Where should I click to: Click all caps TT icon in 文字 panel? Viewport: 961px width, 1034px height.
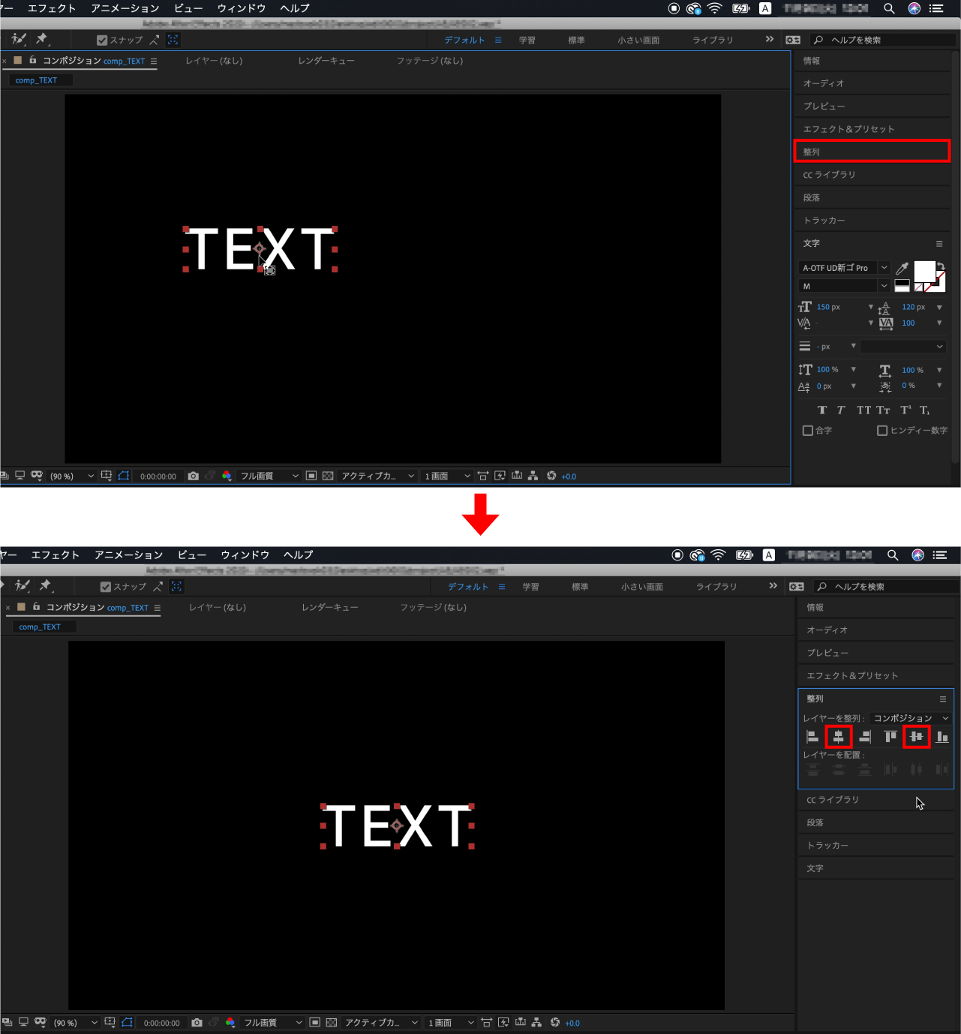(x=864, y=410)
